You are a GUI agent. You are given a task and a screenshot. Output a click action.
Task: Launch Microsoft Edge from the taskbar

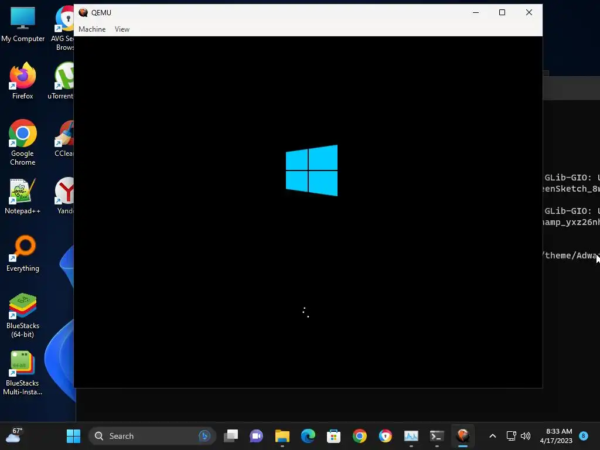pyautogui.click(x=308, y=436)
